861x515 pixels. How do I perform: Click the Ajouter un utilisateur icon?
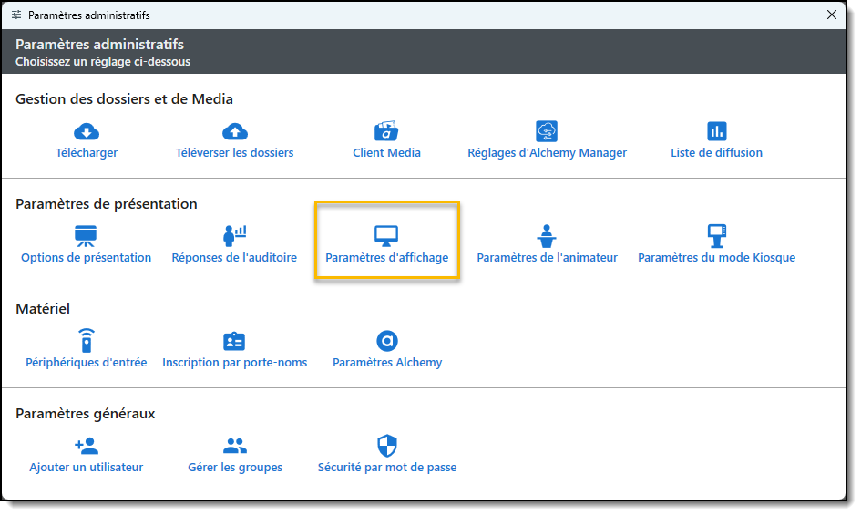86,446
